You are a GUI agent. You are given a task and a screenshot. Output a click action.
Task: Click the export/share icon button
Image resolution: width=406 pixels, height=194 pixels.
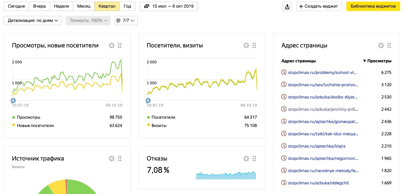coord(287,6)
